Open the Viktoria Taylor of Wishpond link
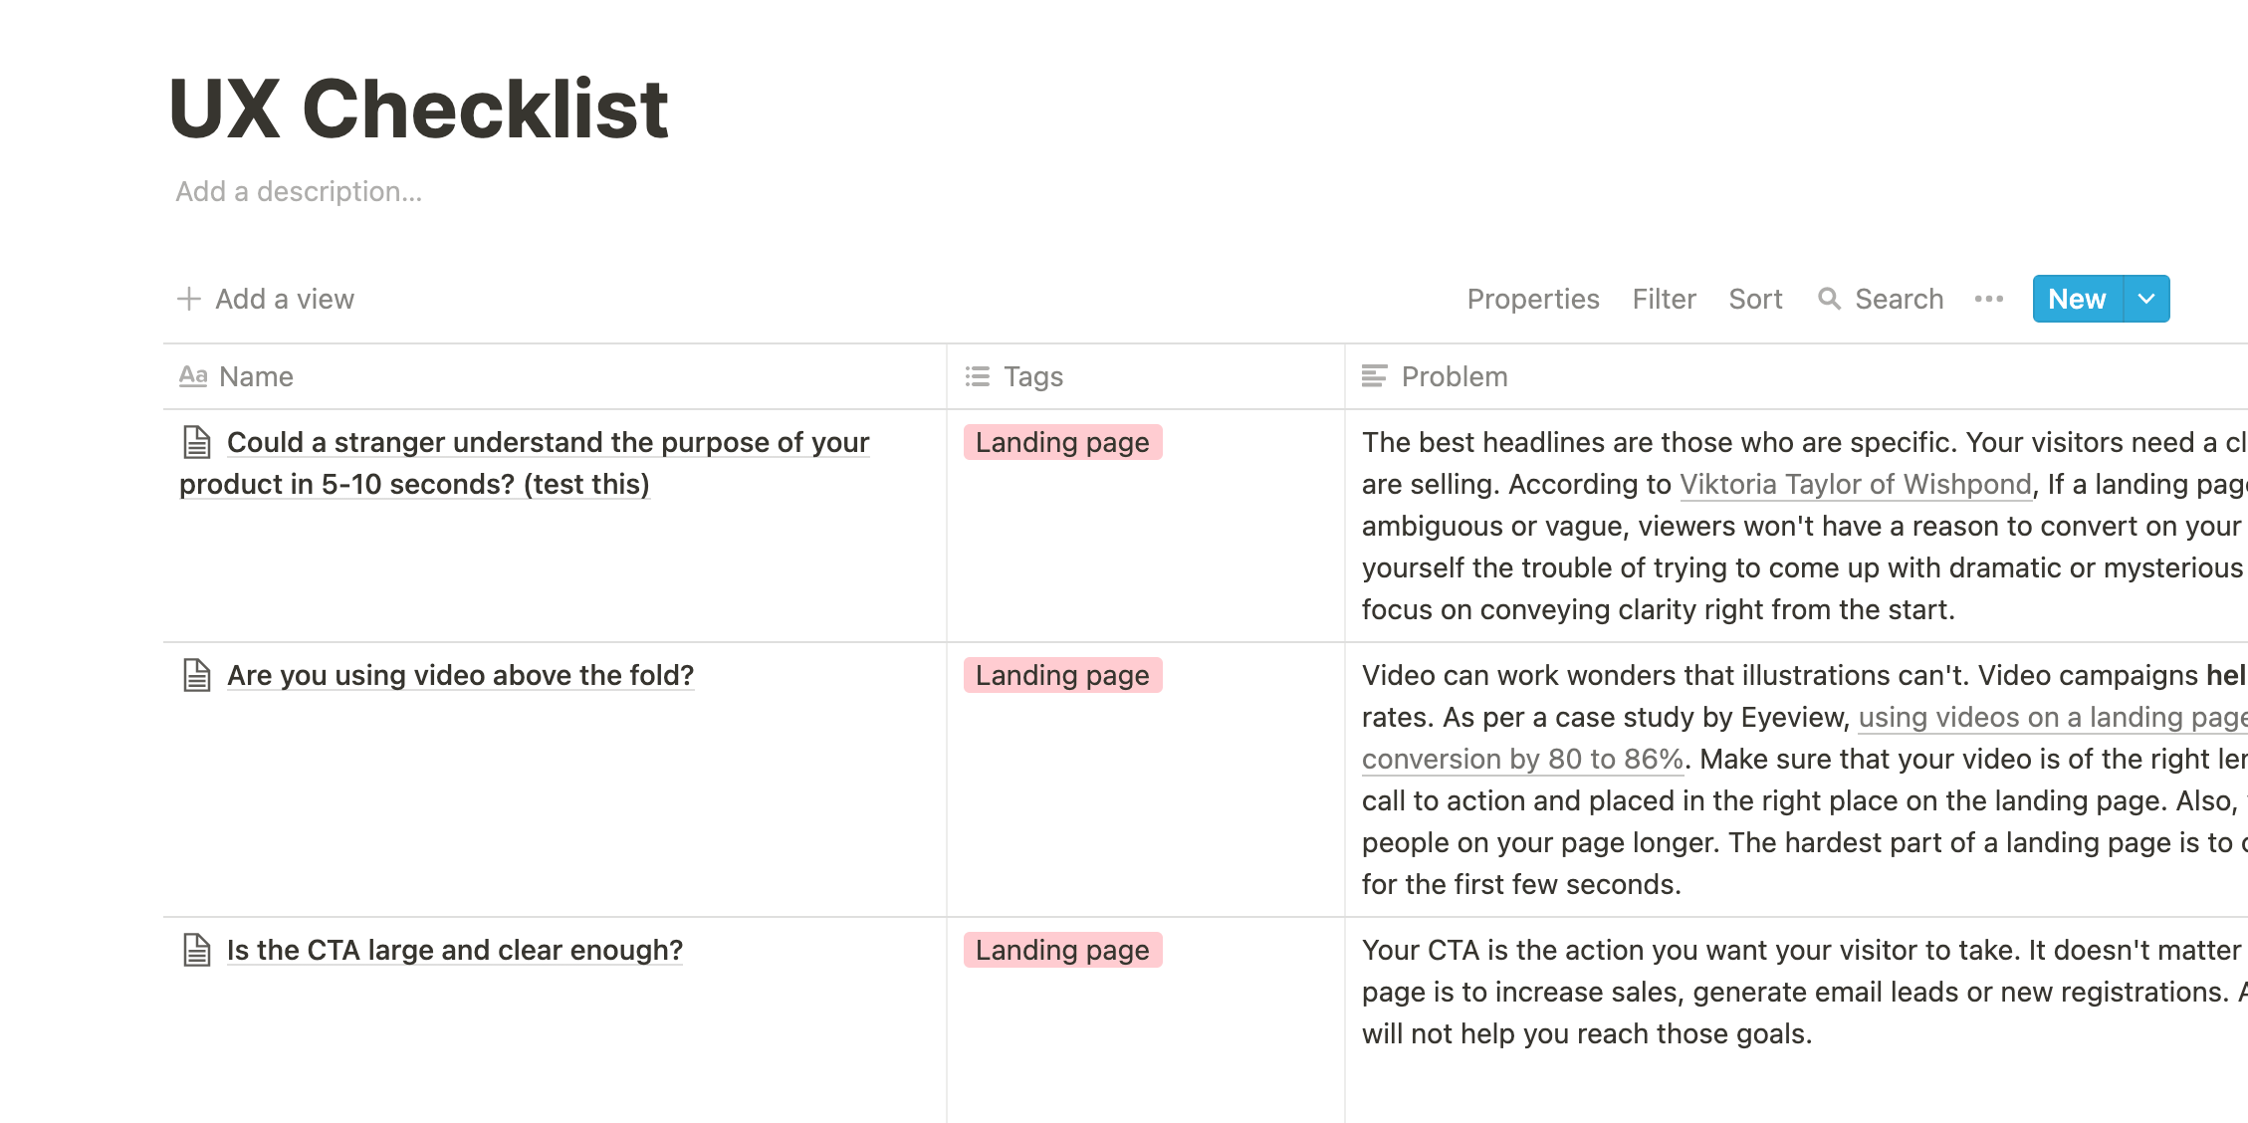The width and height of the screenshot is (2248, 1123). pos(1855,484)
